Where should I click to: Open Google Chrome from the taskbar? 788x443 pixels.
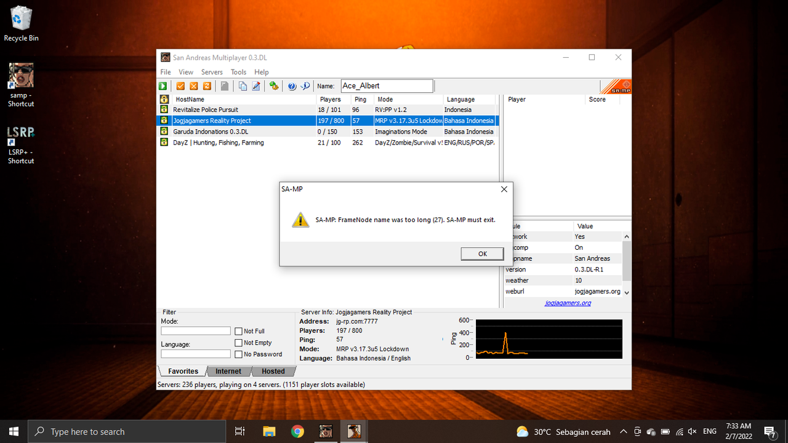tap(297, 431)
